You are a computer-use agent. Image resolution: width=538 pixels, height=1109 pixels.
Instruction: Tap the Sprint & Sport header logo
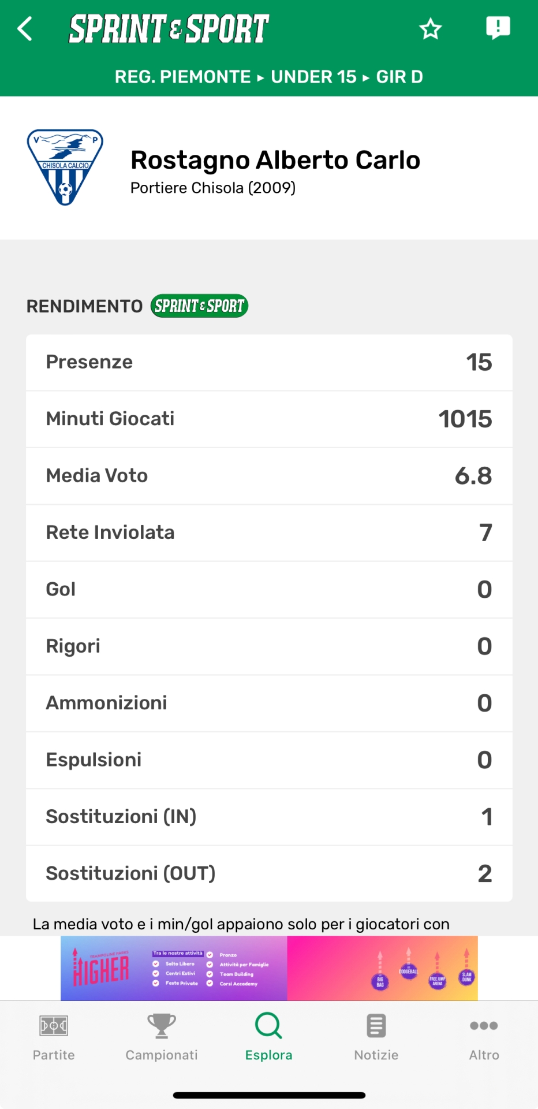coord(169,29)
